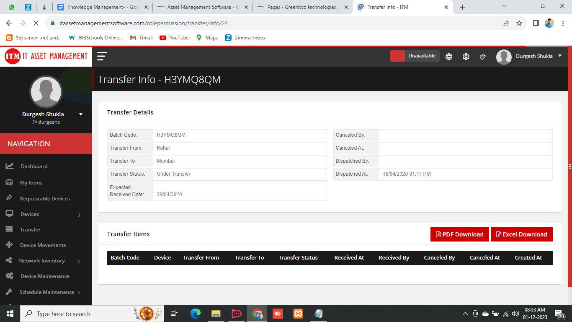Open Zimbra: Inbox bookmark

245,38
